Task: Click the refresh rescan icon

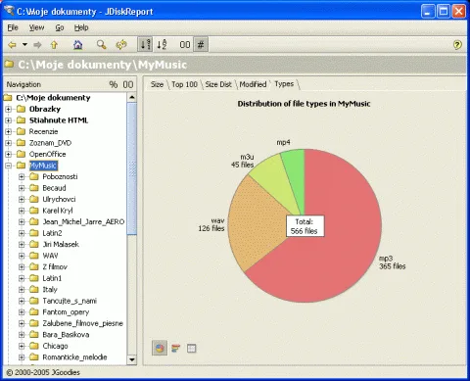Action: tap(121, 44)
